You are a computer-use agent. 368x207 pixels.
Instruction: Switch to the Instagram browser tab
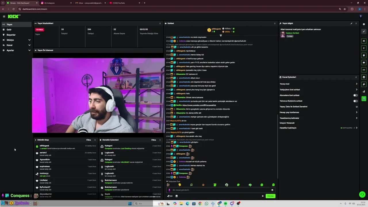coord(56,3)
